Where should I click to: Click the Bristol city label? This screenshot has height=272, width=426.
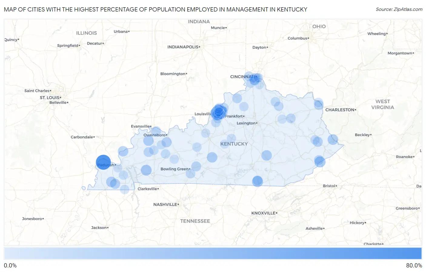329,186
